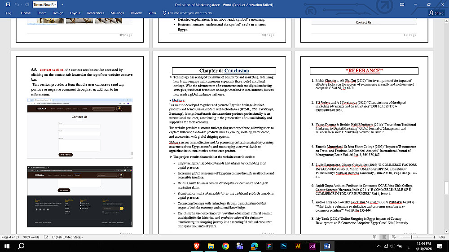Open word count from 9809 words
The height and width of the screenshot is (252, 449).
click(31, 237)
